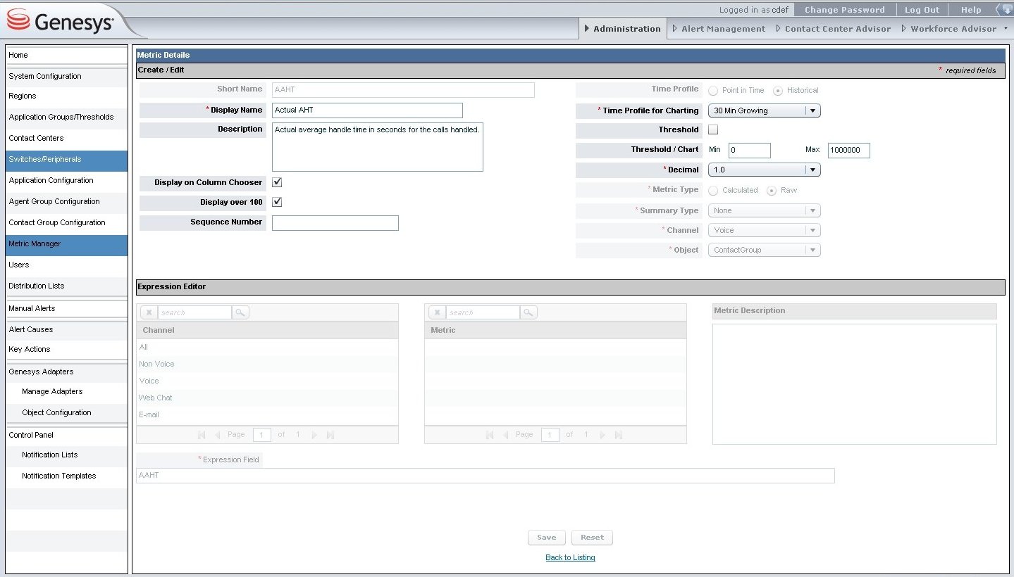
Task: Click search magnifier icon in Channel panel
Action: tap(240, 312)
